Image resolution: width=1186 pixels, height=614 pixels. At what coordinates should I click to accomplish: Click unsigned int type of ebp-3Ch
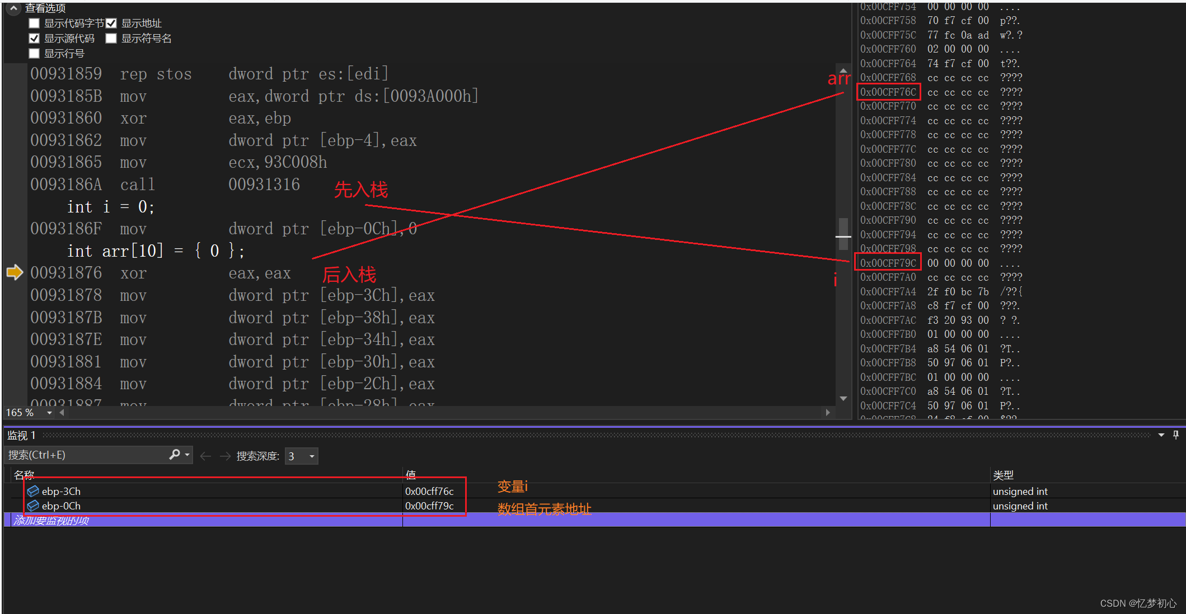pos(1020,491)
